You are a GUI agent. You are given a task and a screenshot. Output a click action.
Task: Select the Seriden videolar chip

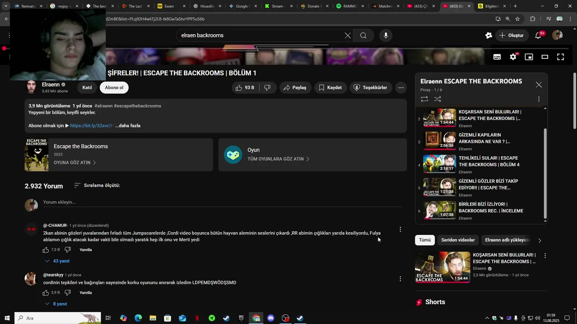[458, 240]
